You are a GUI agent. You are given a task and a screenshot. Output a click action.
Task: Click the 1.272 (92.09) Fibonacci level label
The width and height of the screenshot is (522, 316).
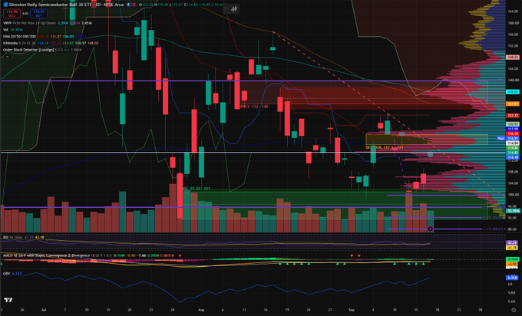tap(493, 218)
